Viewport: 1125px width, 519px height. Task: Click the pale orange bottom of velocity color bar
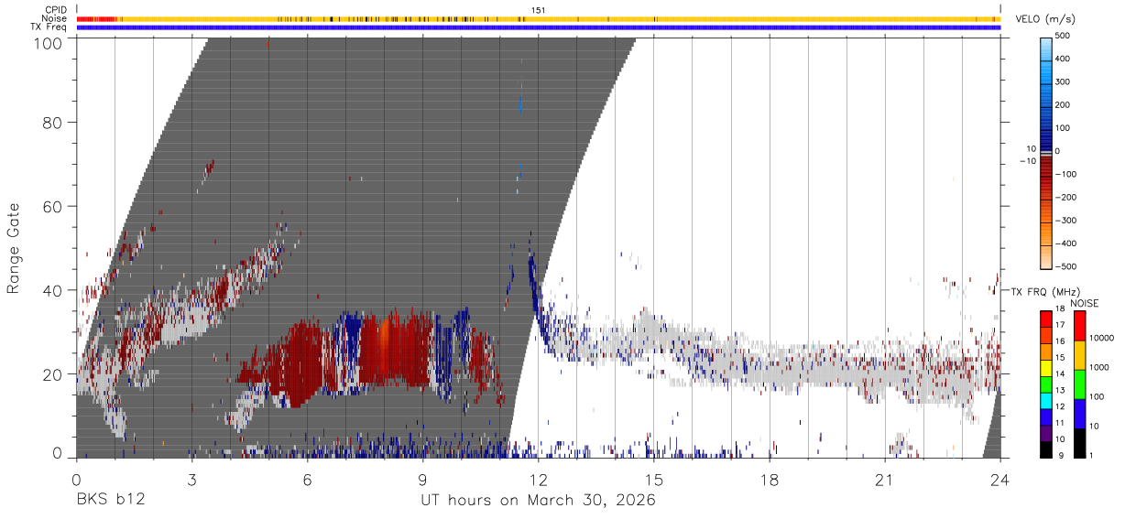(1046, 257)
